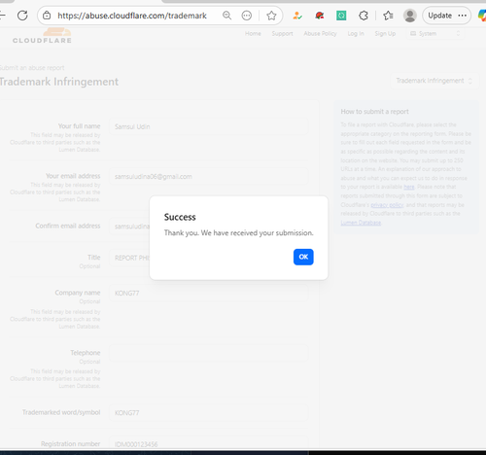The height and width of the screenshot is (455, 486).
Task: Open the Lumen Database link
Action: pyautogui.click(x=361, y=223)
